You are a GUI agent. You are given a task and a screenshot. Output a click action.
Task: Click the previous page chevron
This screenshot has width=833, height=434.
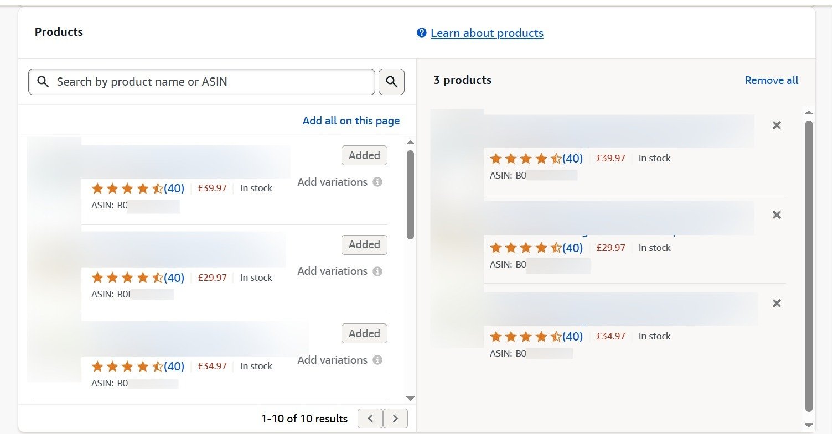[x=370, y=419]
